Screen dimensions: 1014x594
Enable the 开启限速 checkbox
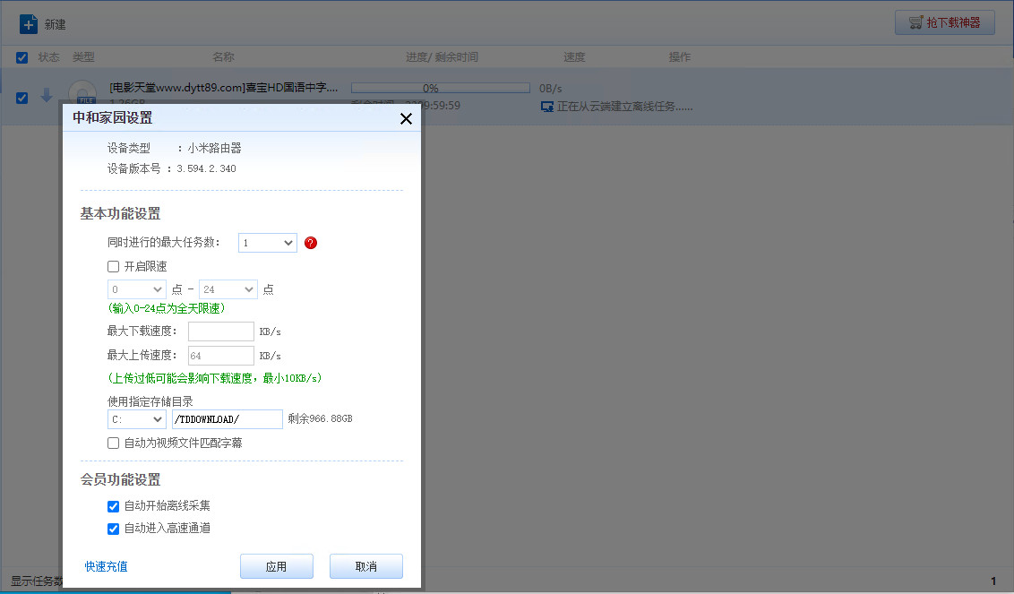click(x=114, y=266)
